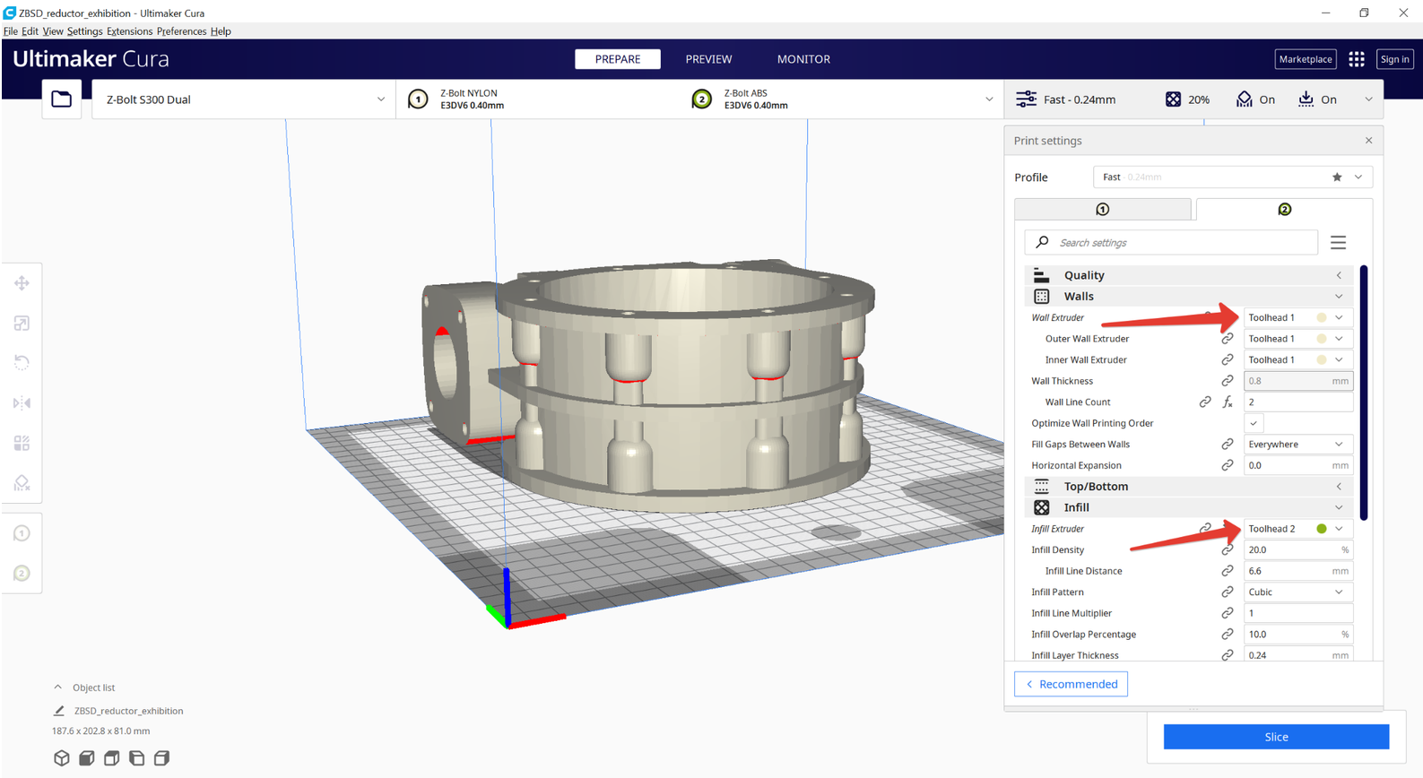Click the Slice button
The height and width of the screenshot is (778, 1423).
coord(1276,737)
